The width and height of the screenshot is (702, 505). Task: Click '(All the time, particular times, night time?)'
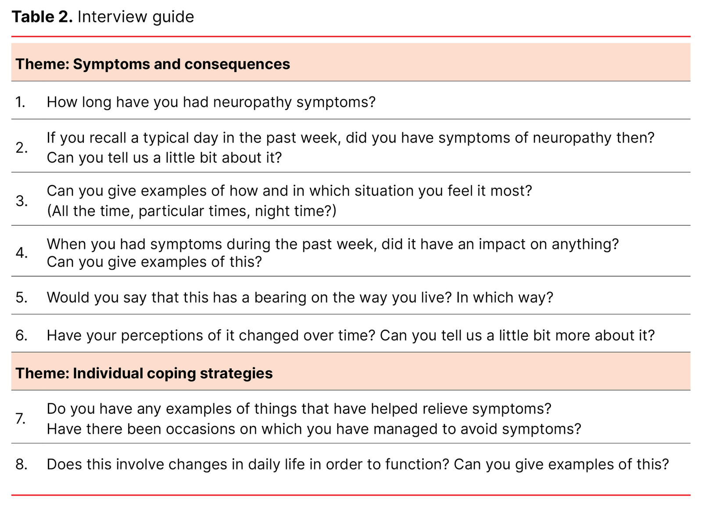(x=191, y=211)
